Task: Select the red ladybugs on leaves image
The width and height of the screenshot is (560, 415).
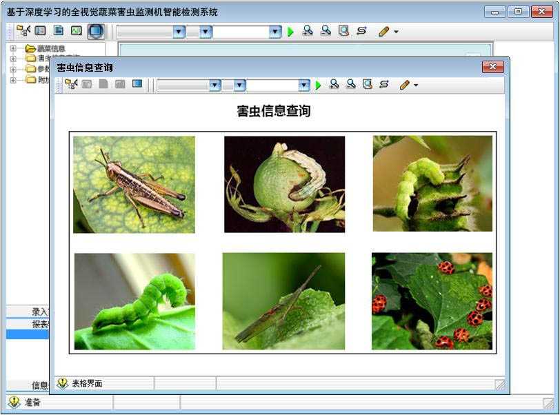Action: click(432, 301)
